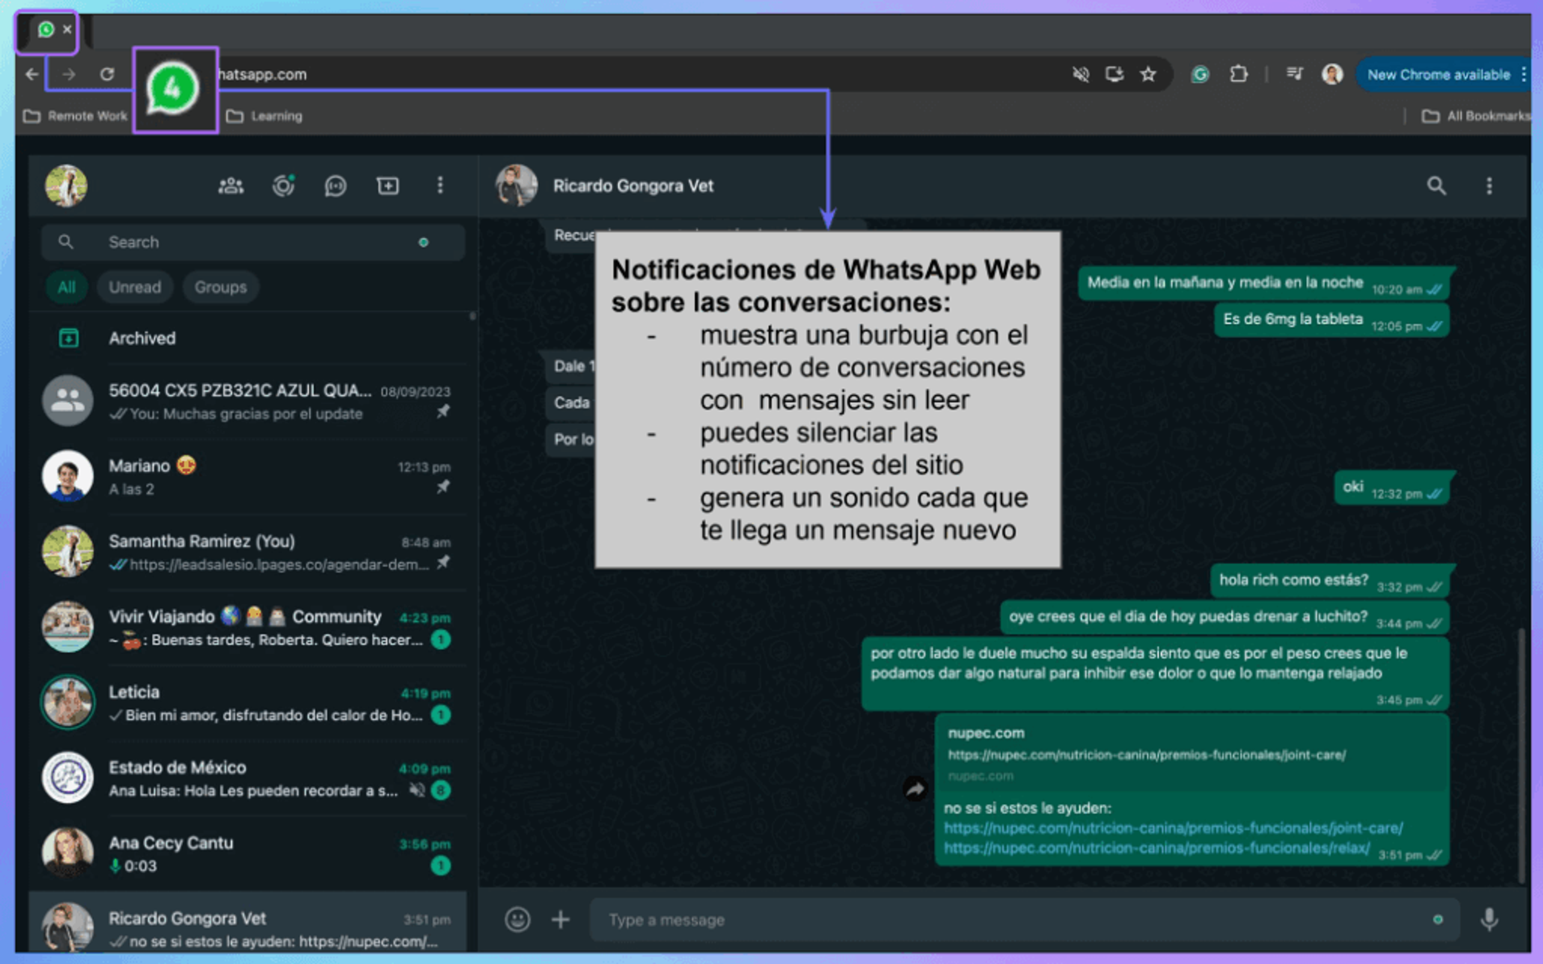Click the 'Es de 6mg la tableta' message
The image size is (1543, 964).
pos(1331,320)
